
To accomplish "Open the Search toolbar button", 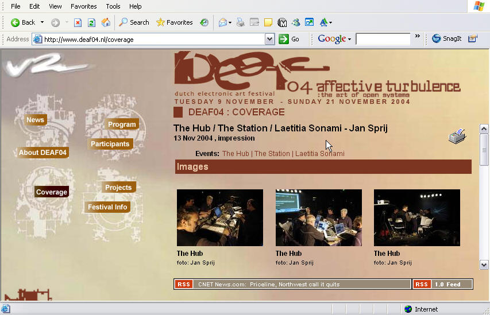I will 134,22.
